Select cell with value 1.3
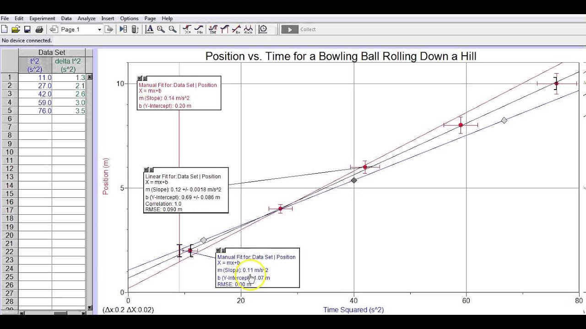This screenshot has width=586, height=329. pyautogui.click(x=69, y=78)
